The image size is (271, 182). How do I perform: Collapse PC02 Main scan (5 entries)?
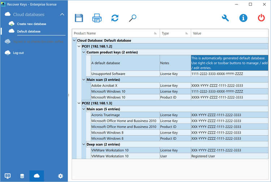84,109
